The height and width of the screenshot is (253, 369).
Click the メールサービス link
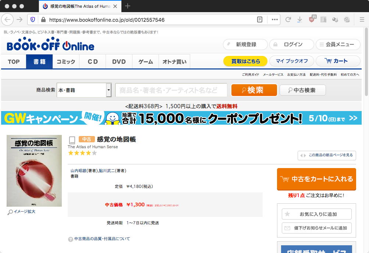[273, 75]
